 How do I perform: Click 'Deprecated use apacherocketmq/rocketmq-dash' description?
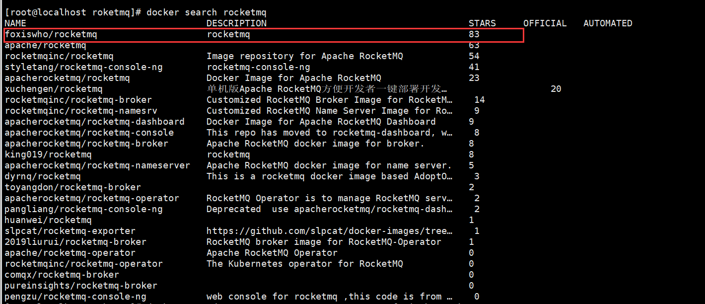(x=329, y=209)
